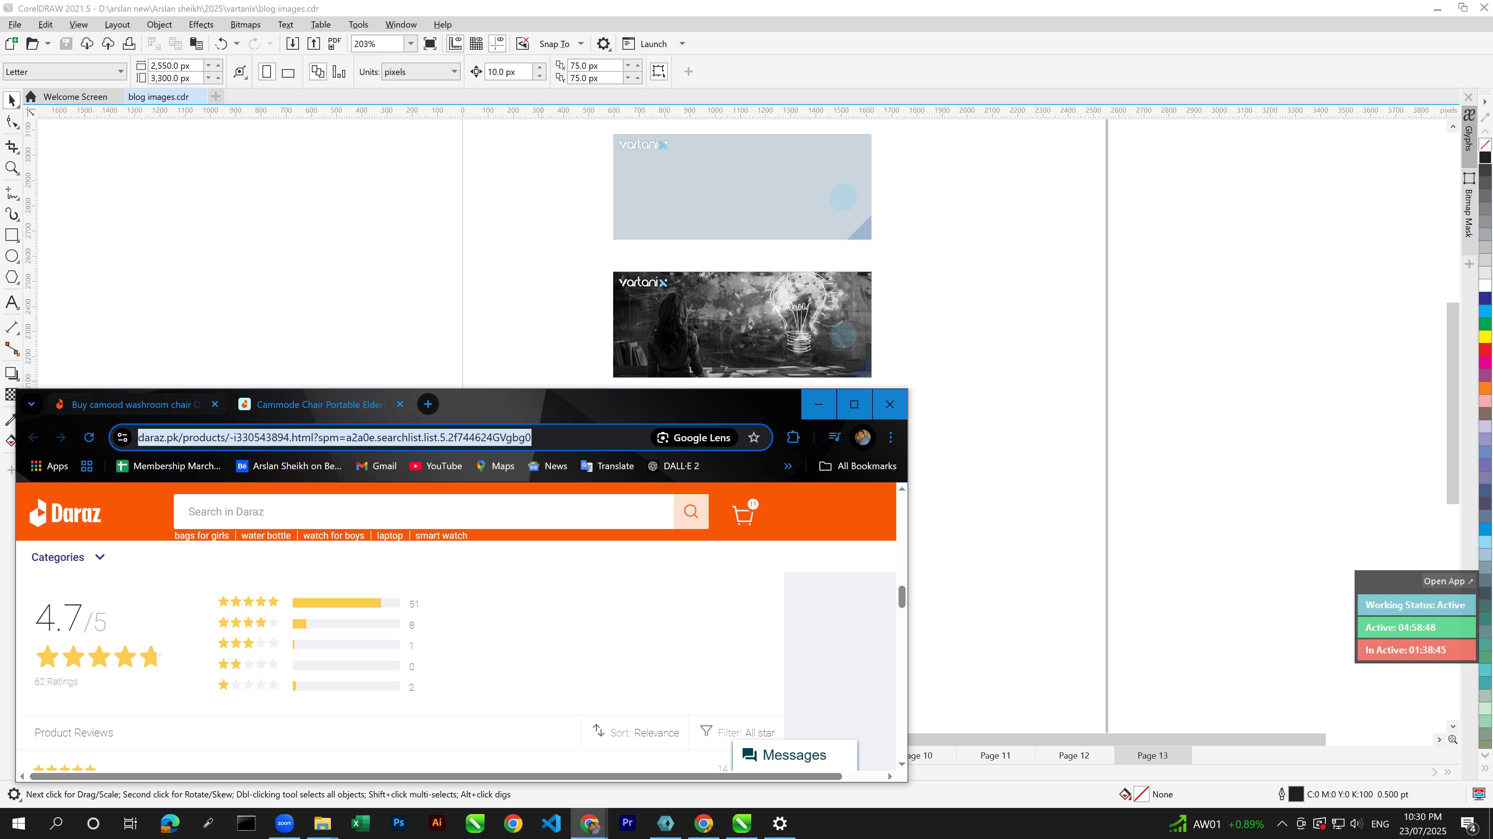Toggle Show rulers button

pos(455,44)
